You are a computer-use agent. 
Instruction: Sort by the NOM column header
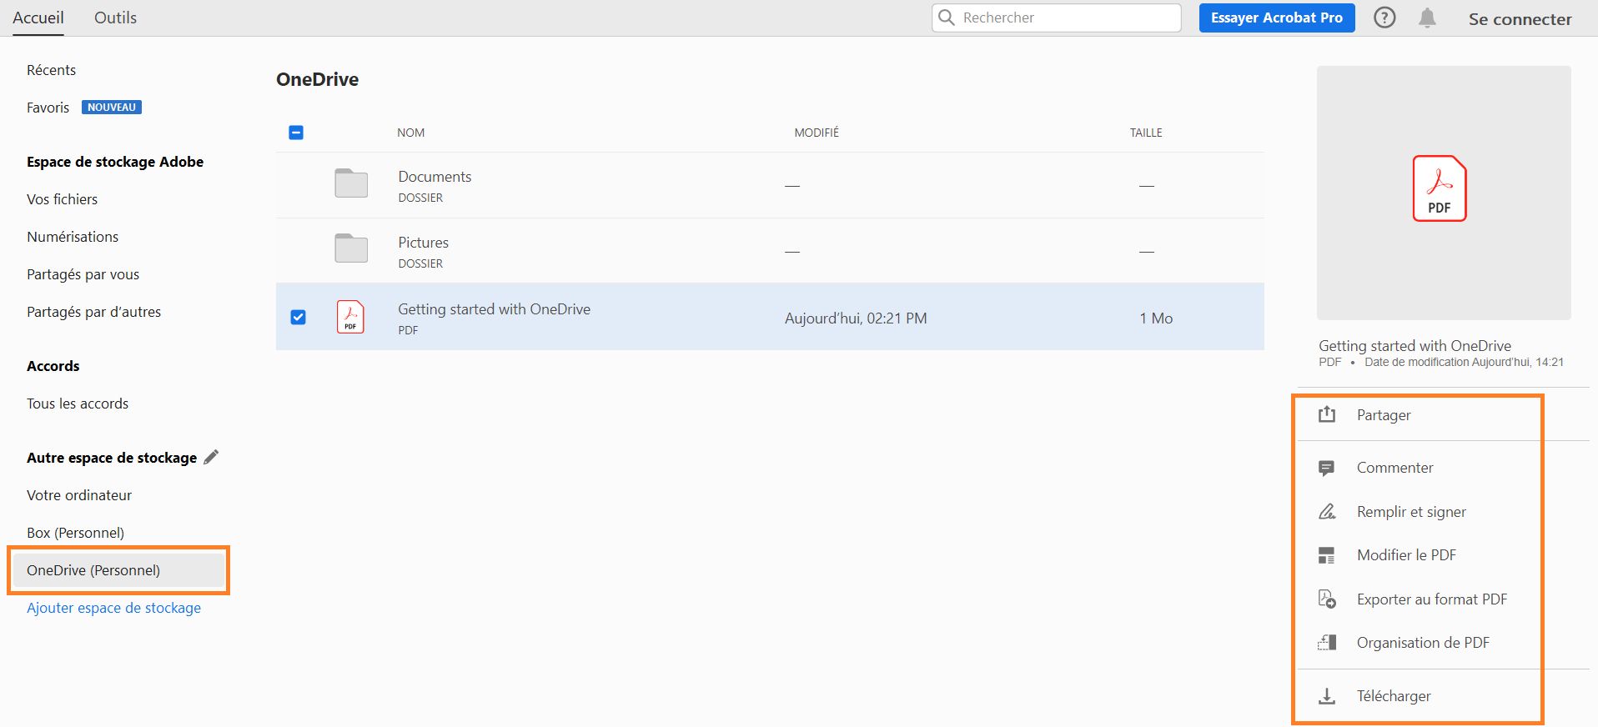coord(411,133)
